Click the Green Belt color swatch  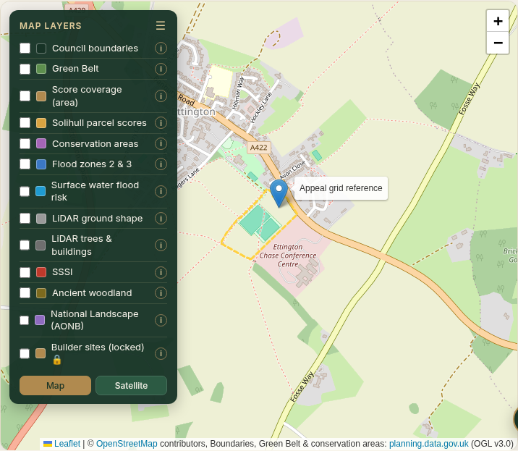[41, 69]
